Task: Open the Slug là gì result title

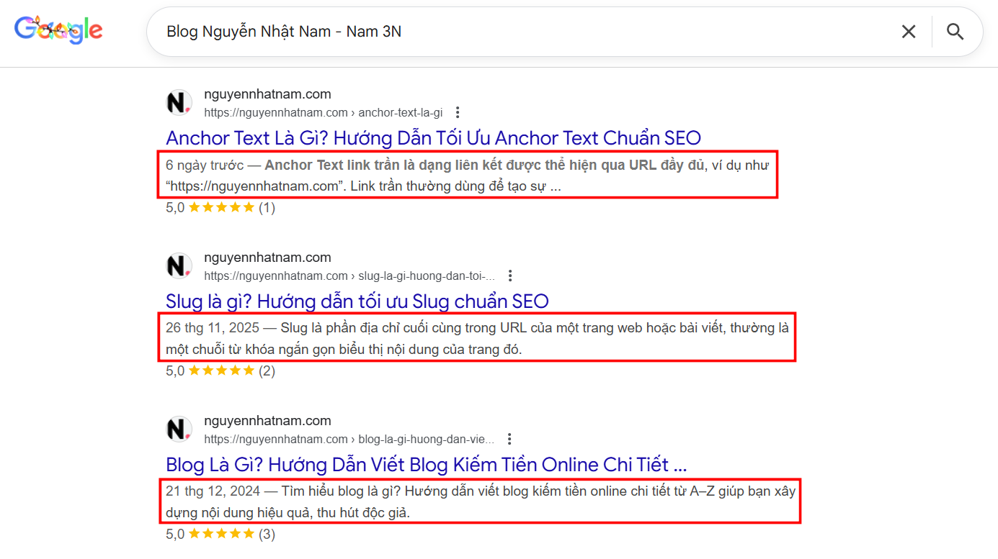Action: coord(357,301)
